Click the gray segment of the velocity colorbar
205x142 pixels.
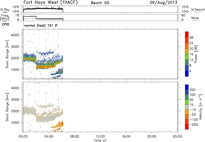(x=187, y=107)
